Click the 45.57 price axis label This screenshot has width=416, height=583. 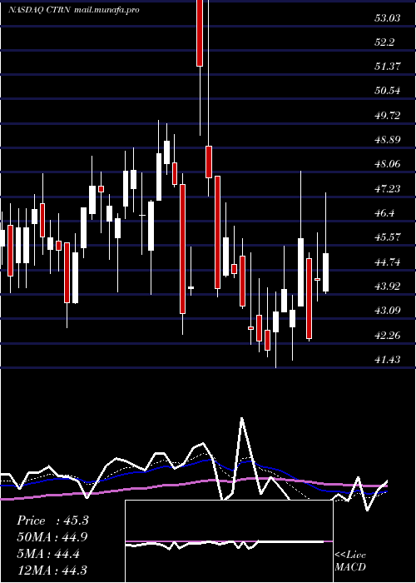[388, 237]
